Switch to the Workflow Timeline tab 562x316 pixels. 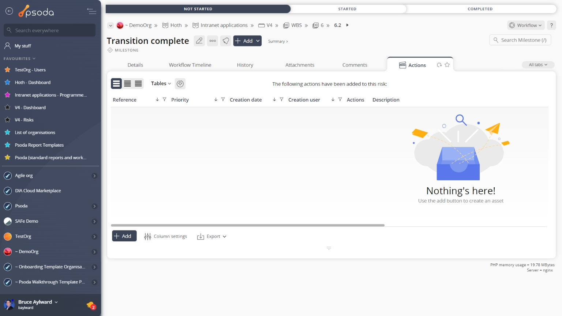point(190,65)
